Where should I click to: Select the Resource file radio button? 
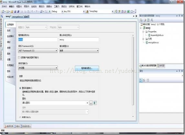click(x=20, y=117)
